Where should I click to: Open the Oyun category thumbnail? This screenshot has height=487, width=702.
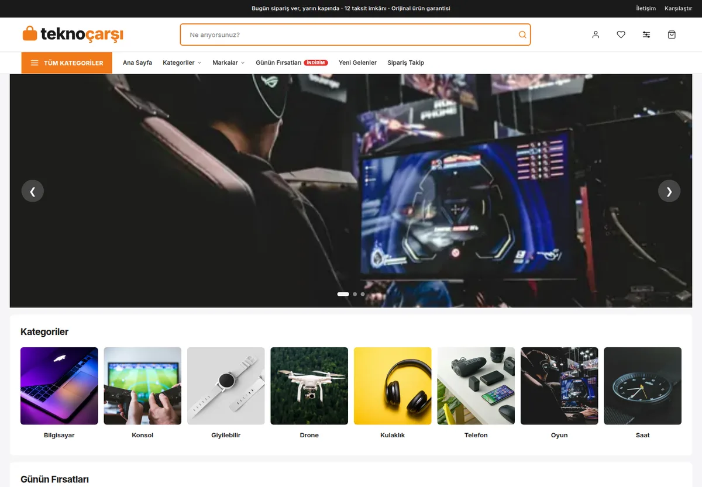[x=559, y=386]
